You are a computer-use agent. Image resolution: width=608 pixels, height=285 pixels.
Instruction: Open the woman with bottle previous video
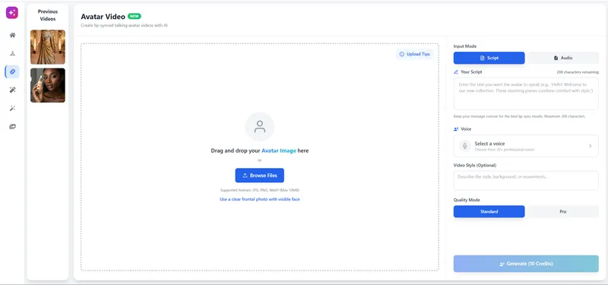pos(48,85)
